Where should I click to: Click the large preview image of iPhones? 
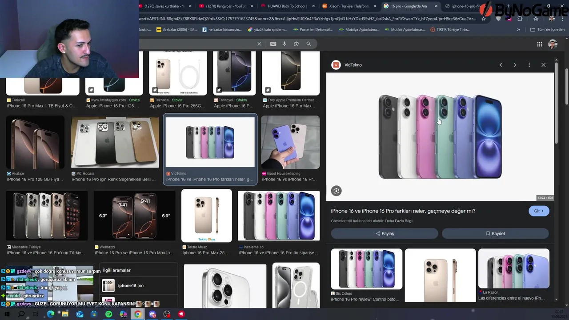pos(440,136)
